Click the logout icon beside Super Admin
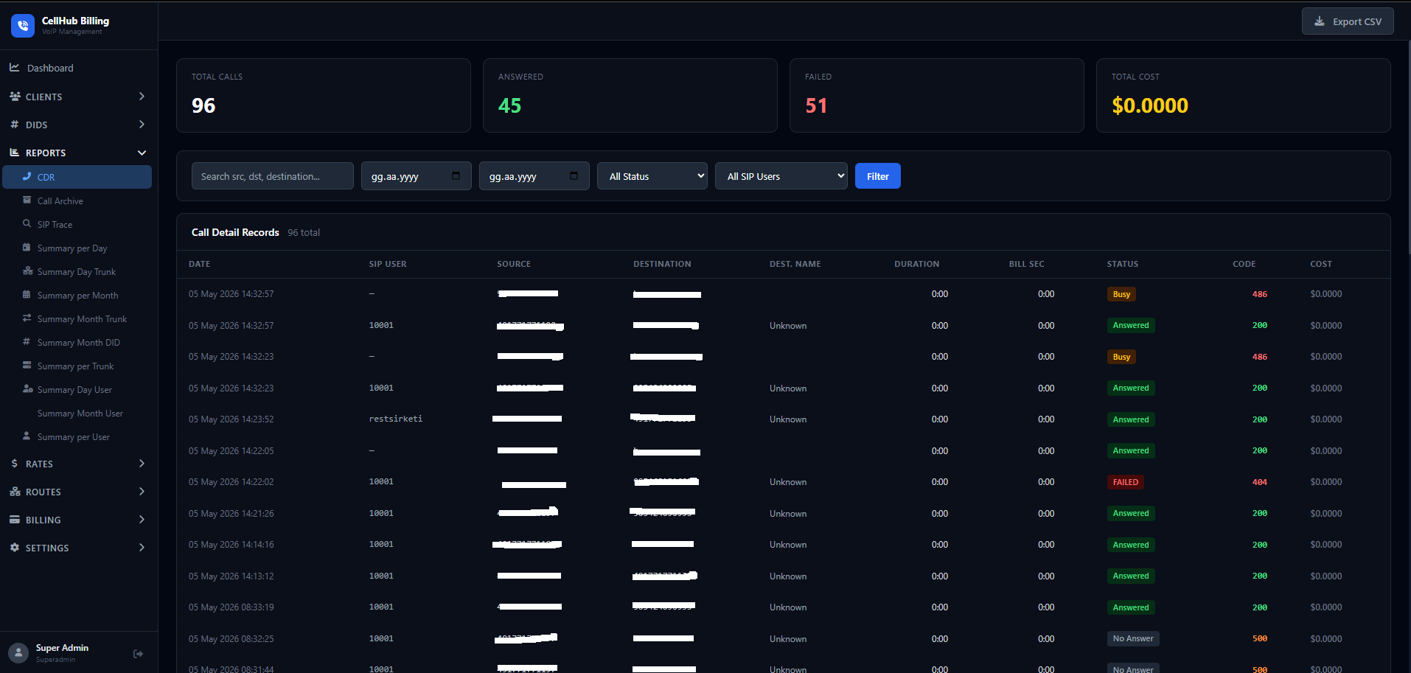The width and height of the screenshot is (1411, 673). tap(138, 654)
